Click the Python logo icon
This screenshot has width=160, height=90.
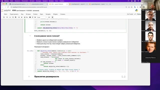[136, 10]
